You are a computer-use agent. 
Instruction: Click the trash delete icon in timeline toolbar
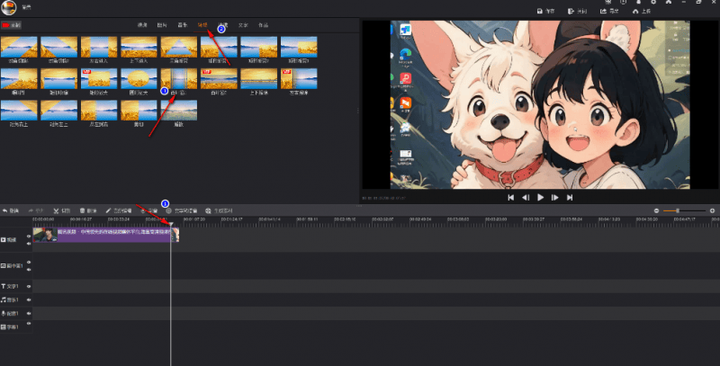click(83, 210)
